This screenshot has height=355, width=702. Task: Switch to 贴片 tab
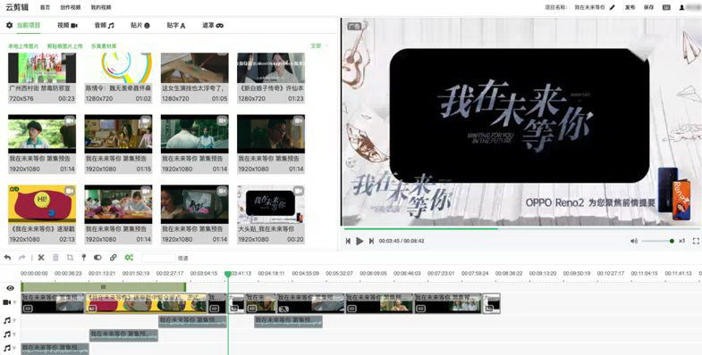point(140,26)
